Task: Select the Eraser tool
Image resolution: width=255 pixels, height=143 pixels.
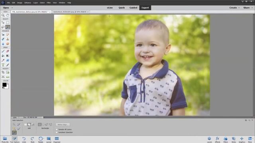Action: (8, 51)
